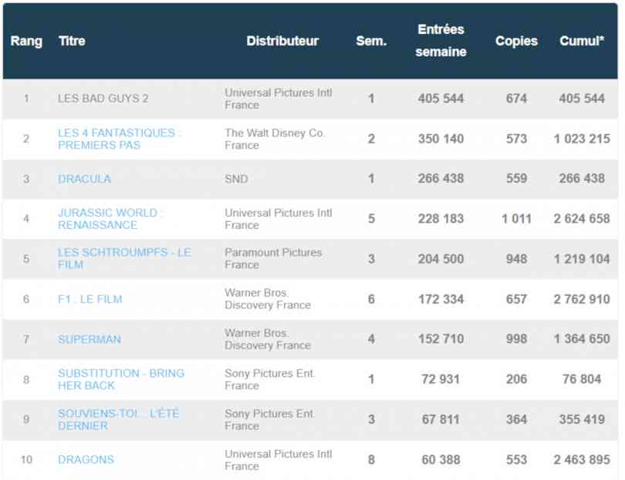Click the Copies column header
This screenshot has height=480, width=625.
(x=516, y=41)
